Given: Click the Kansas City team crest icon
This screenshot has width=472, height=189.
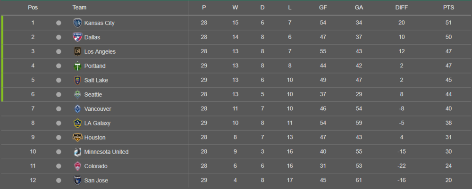Looking at the screenshot, I should (x=77, y=23).
